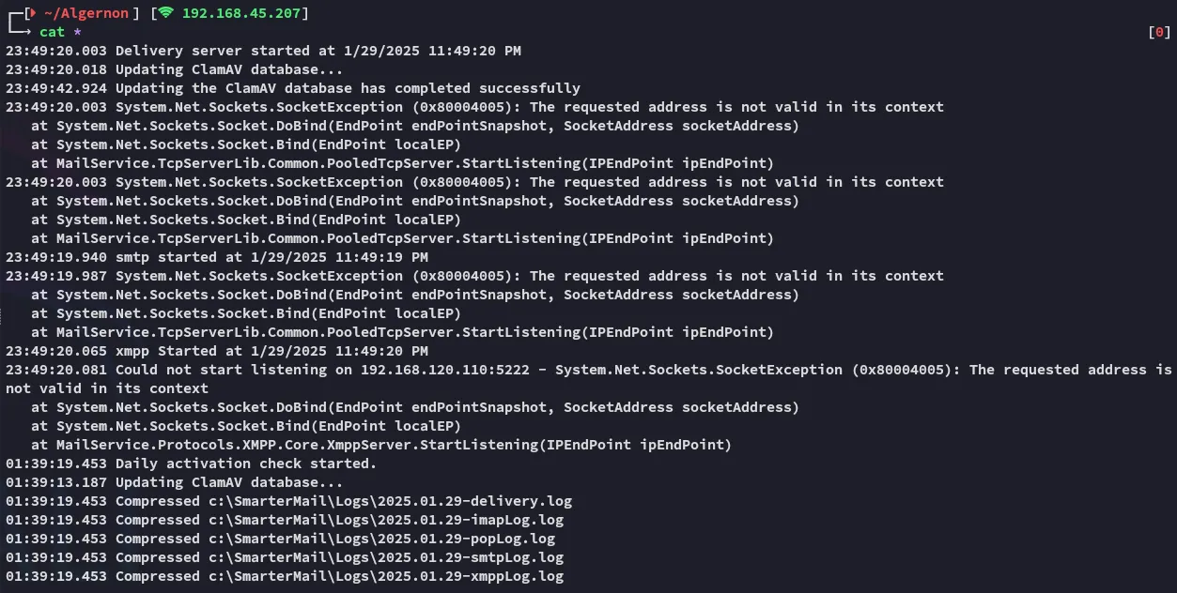Click the prompt arrow before cat

[x=20, y=32]
